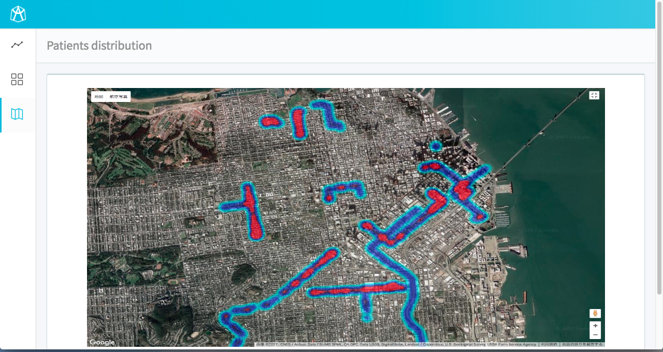Zoom in the map with plus button
The width and height of the screenshot is (663, 352).
coord(595,326)
